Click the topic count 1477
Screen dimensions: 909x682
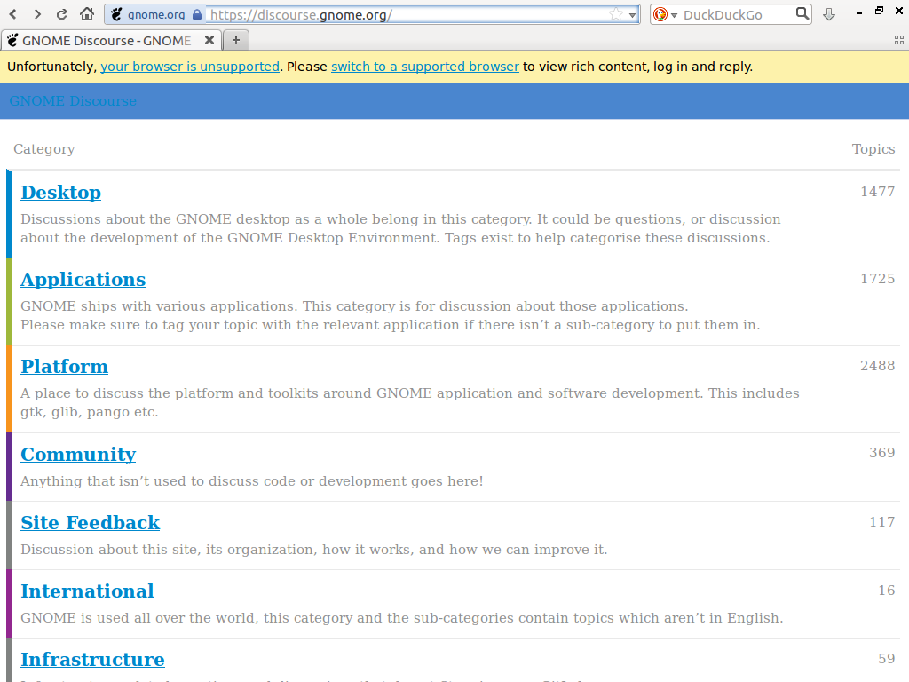(x=877, y=192)
